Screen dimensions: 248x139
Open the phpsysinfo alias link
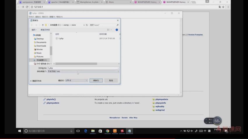pyautogui.click(x=161, y=103)
